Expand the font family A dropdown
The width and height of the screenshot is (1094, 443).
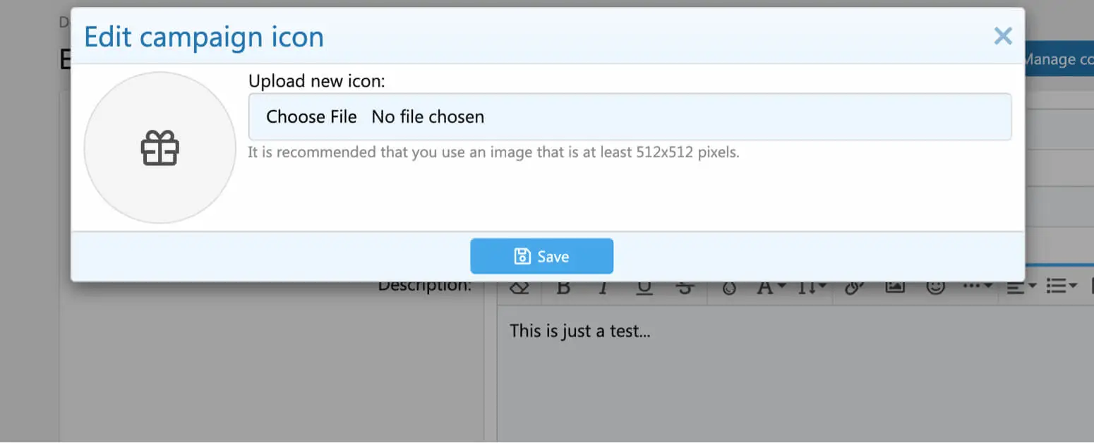click(x=771, y=287)
